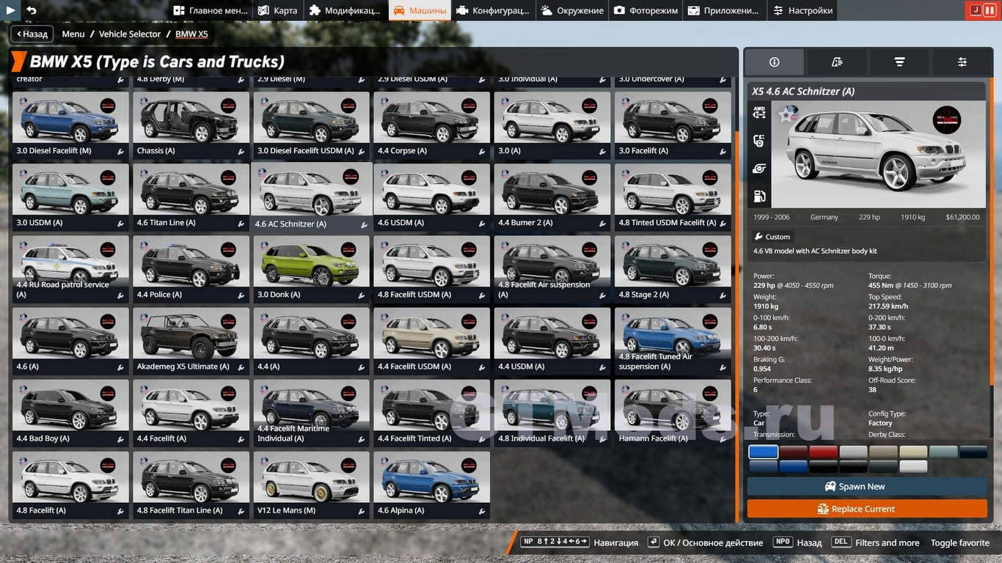
Task: Open the filter funnel tab in details panel
Action: pyautogui.click(x=899, y=62)
